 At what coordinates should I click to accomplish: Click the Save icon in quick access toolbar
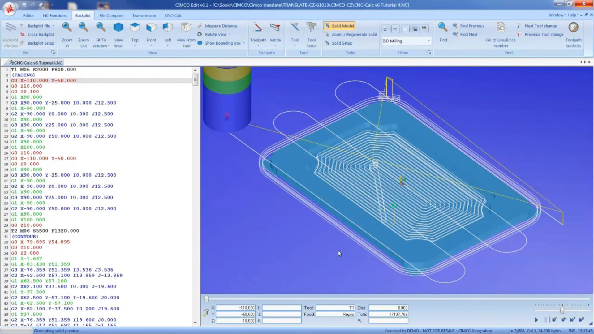24,5
